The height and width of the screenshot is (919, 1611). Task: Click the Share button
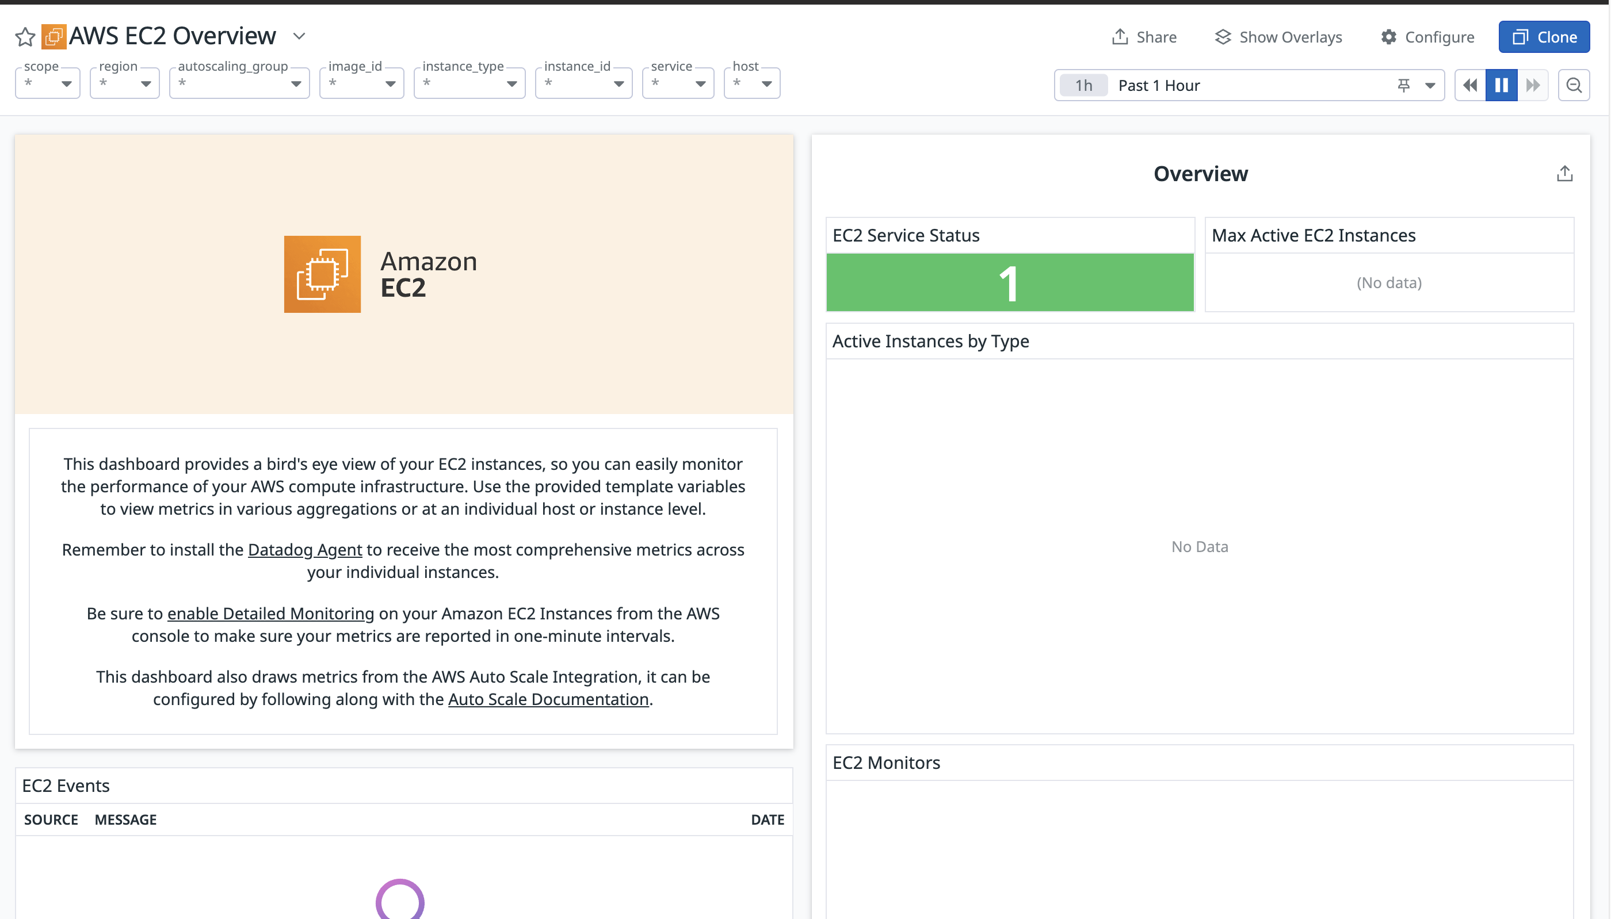point(1144,37)
